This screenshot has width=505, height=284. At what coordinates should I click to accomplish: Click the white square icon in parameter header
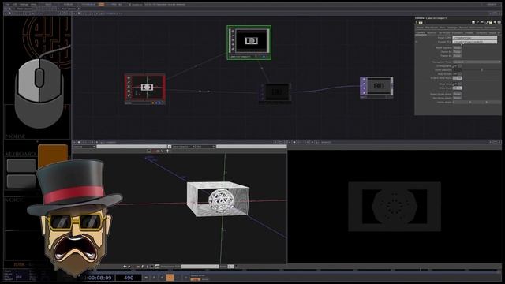click(473, 22)
